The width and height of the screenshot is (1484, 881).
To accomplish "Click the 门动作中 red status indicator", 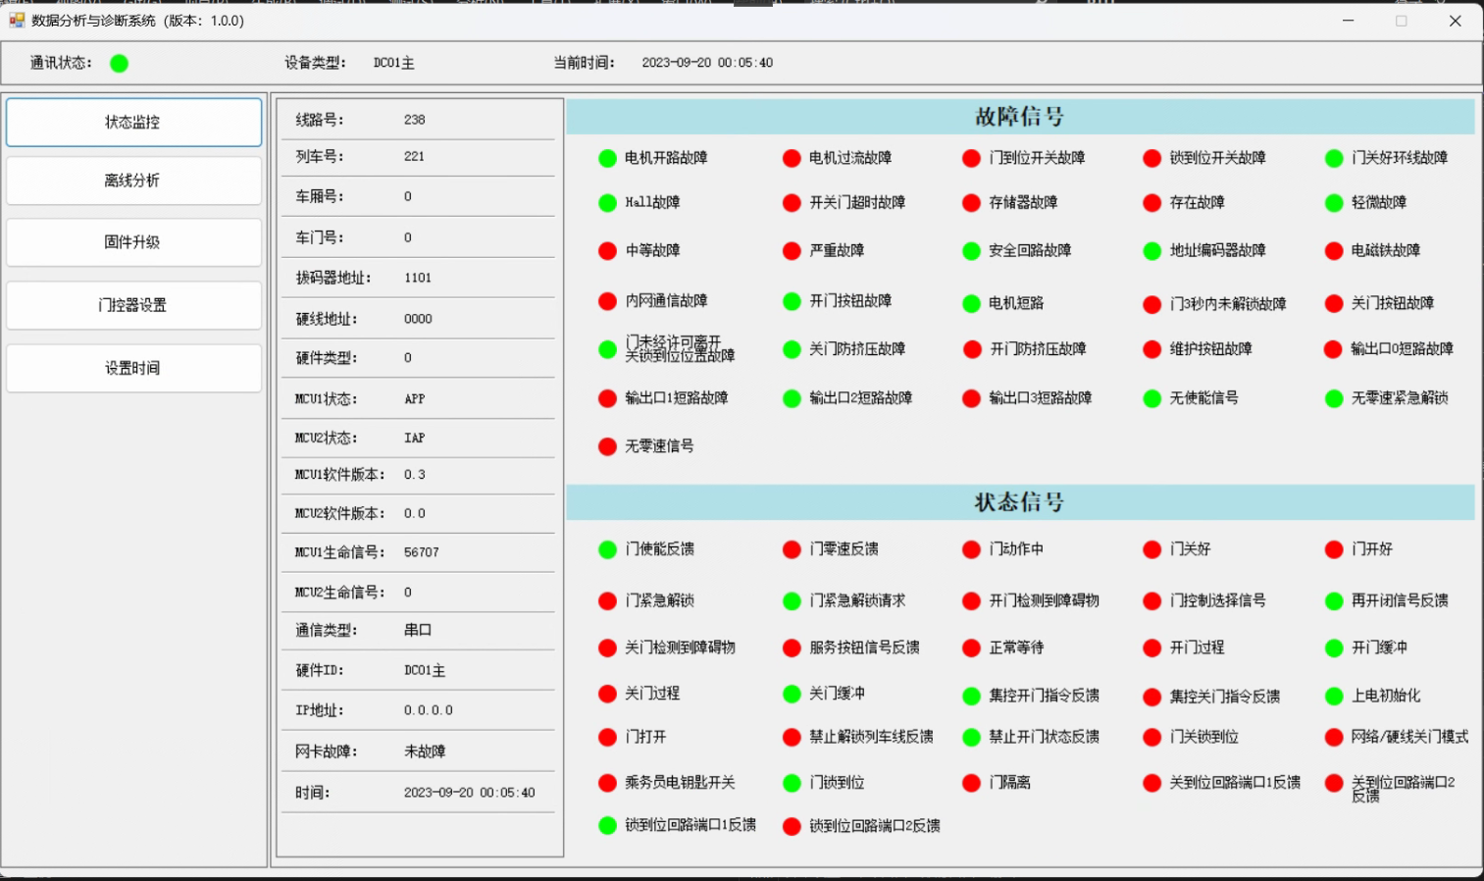I will pyautogui.click(x=971, y=549).
